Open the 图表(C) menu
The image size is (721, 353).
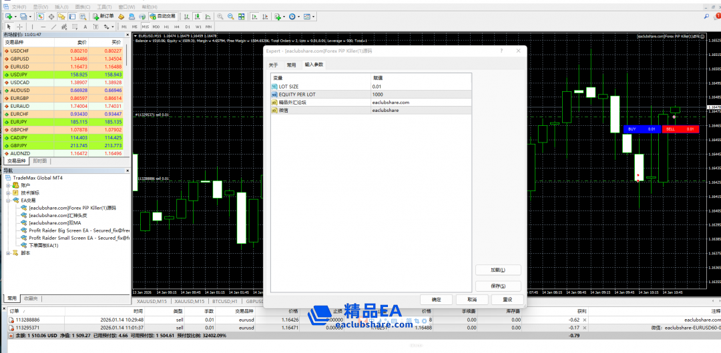(x=83, y=6)
